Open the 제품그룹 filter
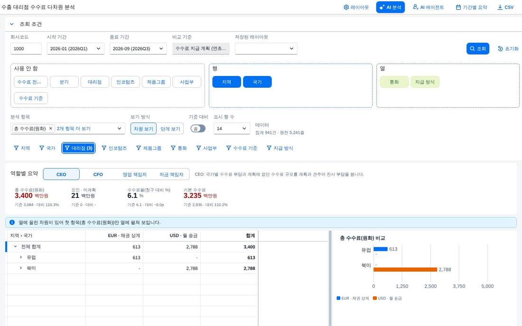 pyautogui.click(x=149, y=148)
